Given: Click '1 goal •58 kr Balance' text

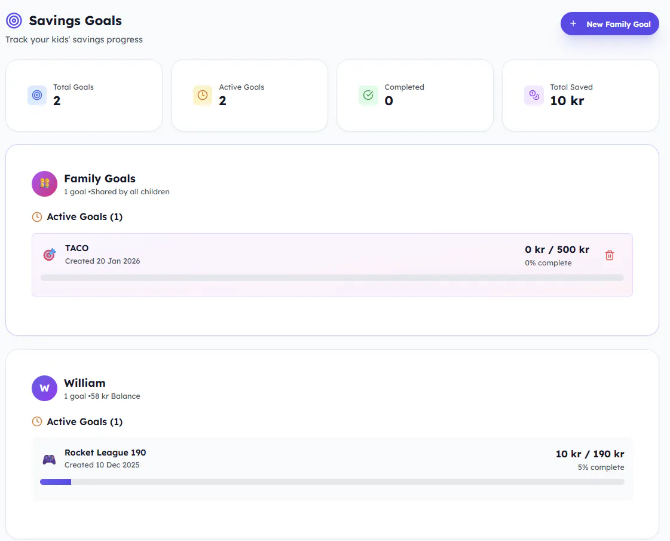Looking at the screenshot, I should point(102,396).
